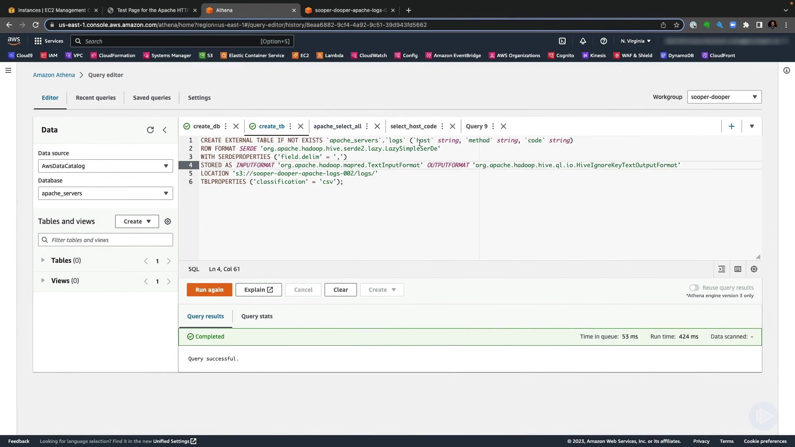
Task: Open create_tb tab options menu
Action: [x=290, y=126]
